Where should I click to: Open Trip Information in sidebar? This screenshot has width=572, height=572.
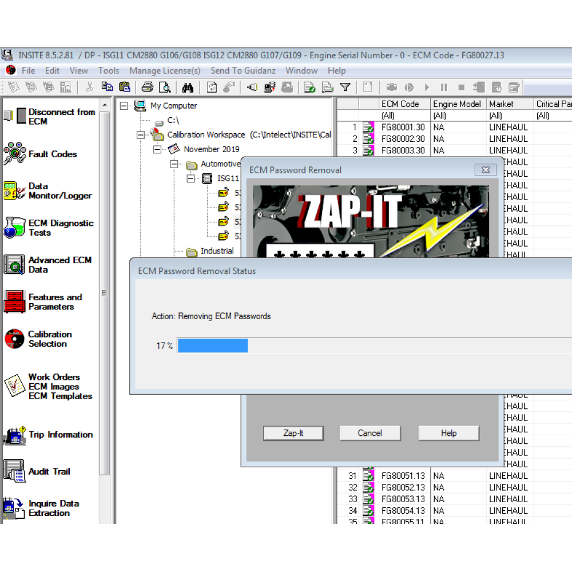click(x=48, y=435)
